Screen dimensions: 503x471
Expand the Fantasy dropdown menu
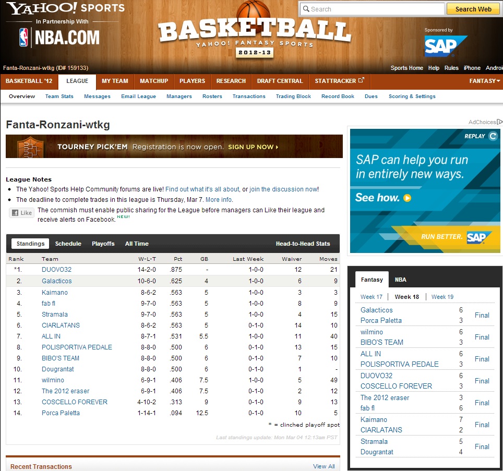click(x=484, y=81)
